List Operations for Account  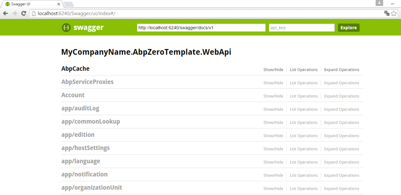pyautogui.click(x=304, y=96)
